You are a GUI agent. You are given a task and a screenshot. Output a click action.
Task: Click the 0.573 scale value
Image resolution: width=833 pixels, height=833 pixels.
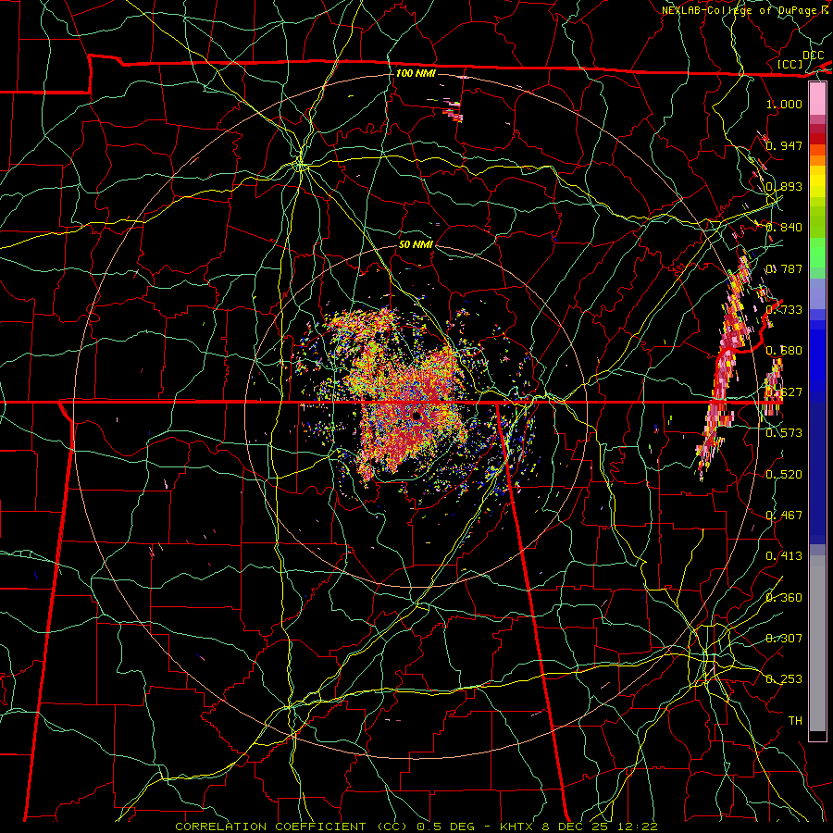(784, 433)
